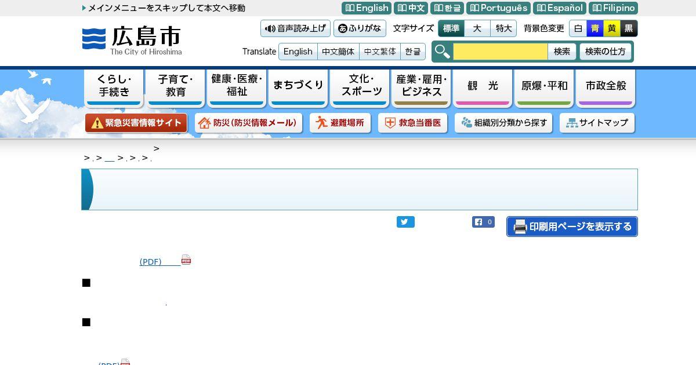Screen dimensions: 696x365
Task: Choose white 白 background color
Action: 578,28
